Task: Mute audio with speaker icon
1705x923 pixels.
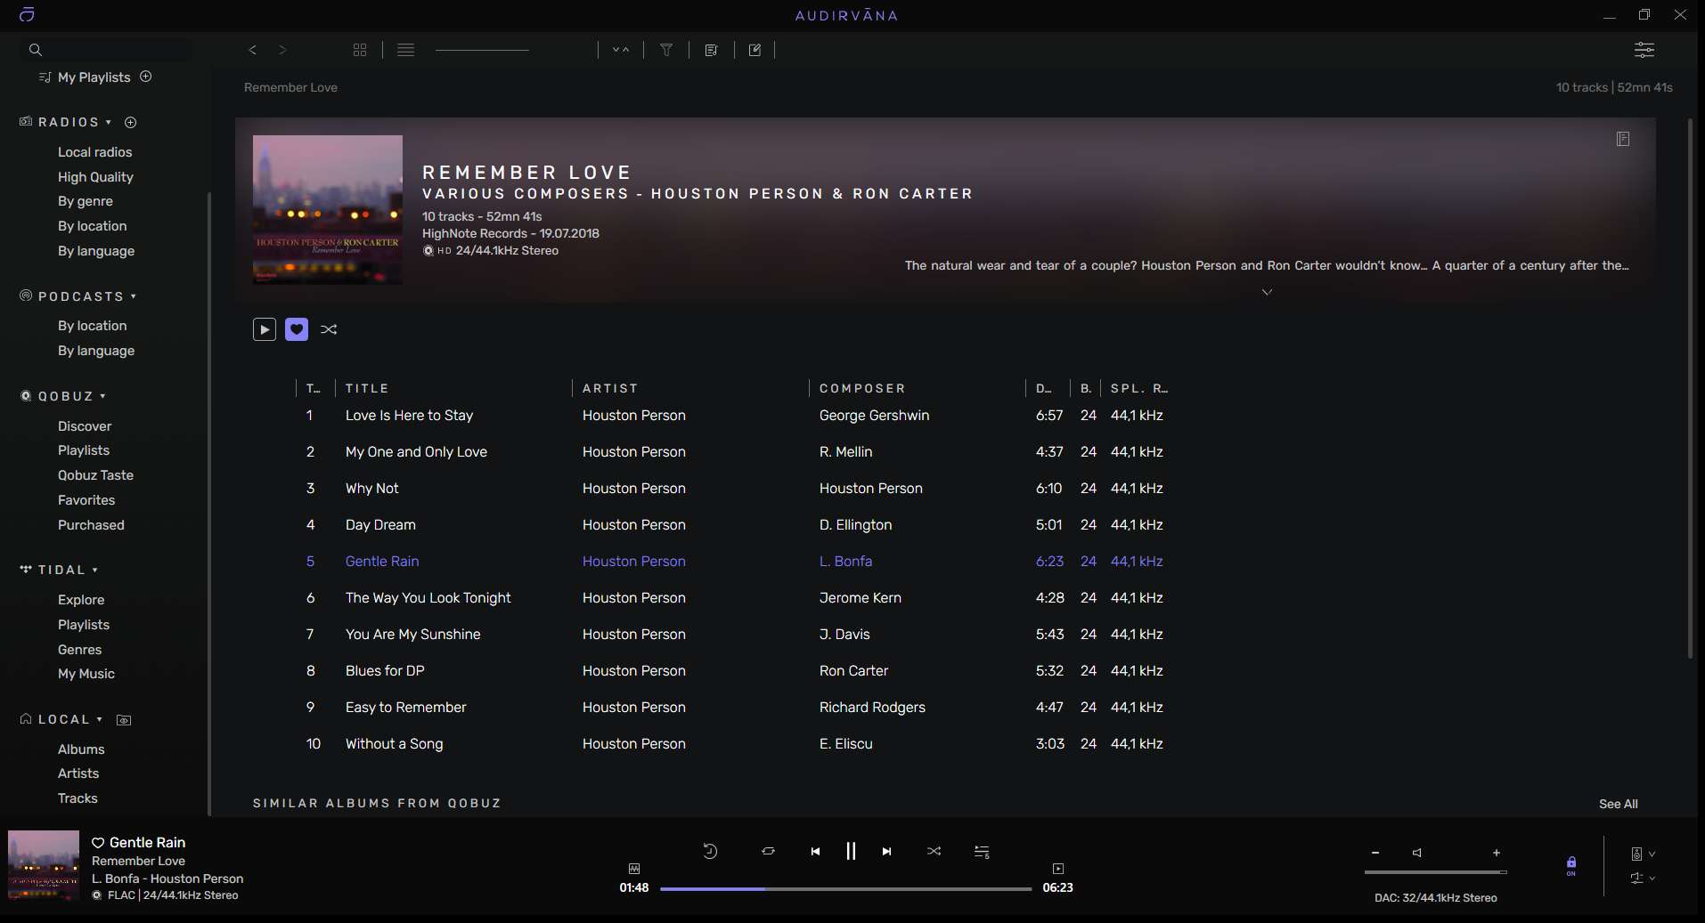Action: (x=1416, y=853)
